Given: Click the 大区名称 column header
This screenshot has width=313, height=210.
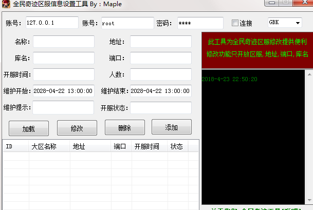Looking at the screenshot, I should [x=49, y=146].
